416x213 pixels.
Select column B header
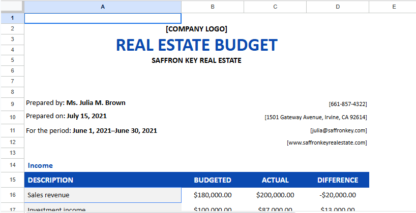[213, 7]
